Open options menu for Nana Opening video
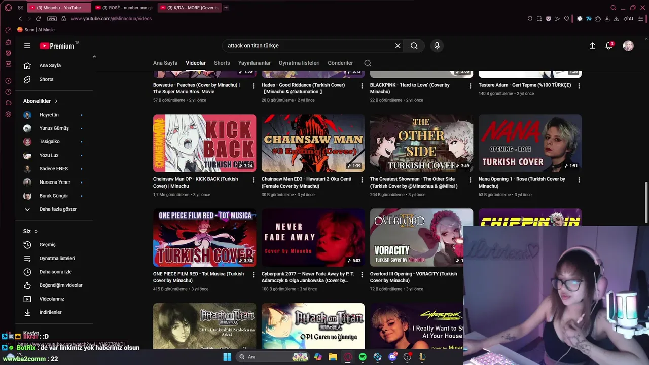Screen dimensions: 649x365 point(579,180)
